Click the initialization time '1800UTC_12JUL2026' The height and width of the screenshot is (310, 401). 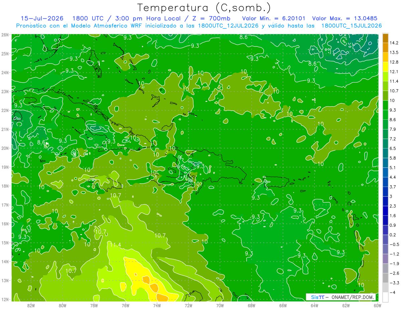click(x=228, y=26)
